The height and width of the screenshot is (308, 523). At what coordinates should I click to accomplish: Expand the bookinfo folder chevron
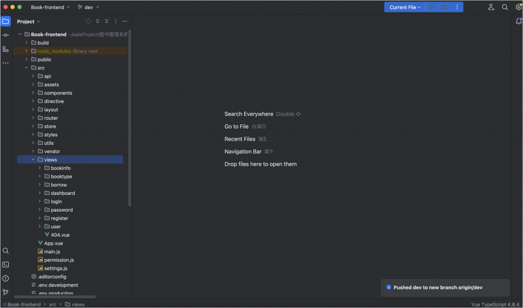(x=40, y=168)
